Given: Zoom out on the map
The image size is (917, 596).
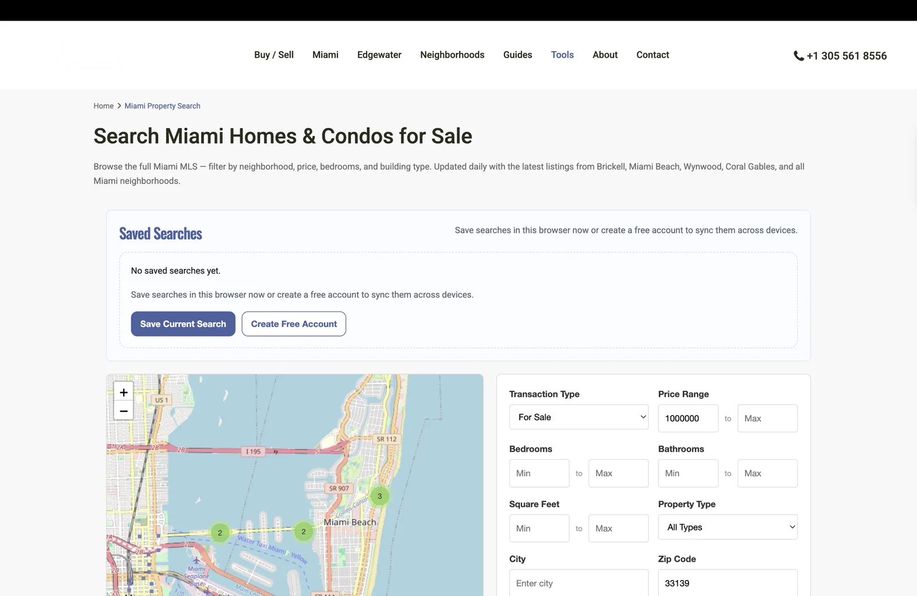Looking at the screenshot, I should pyautogui.click(x=123, y=411).
